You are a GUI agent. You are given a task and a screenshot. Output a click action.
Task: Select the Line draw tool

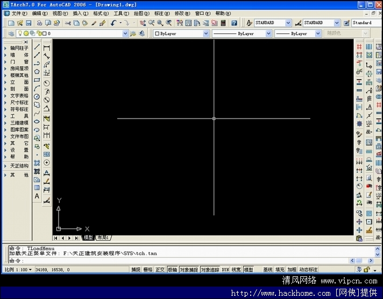[x=37, y=47]
